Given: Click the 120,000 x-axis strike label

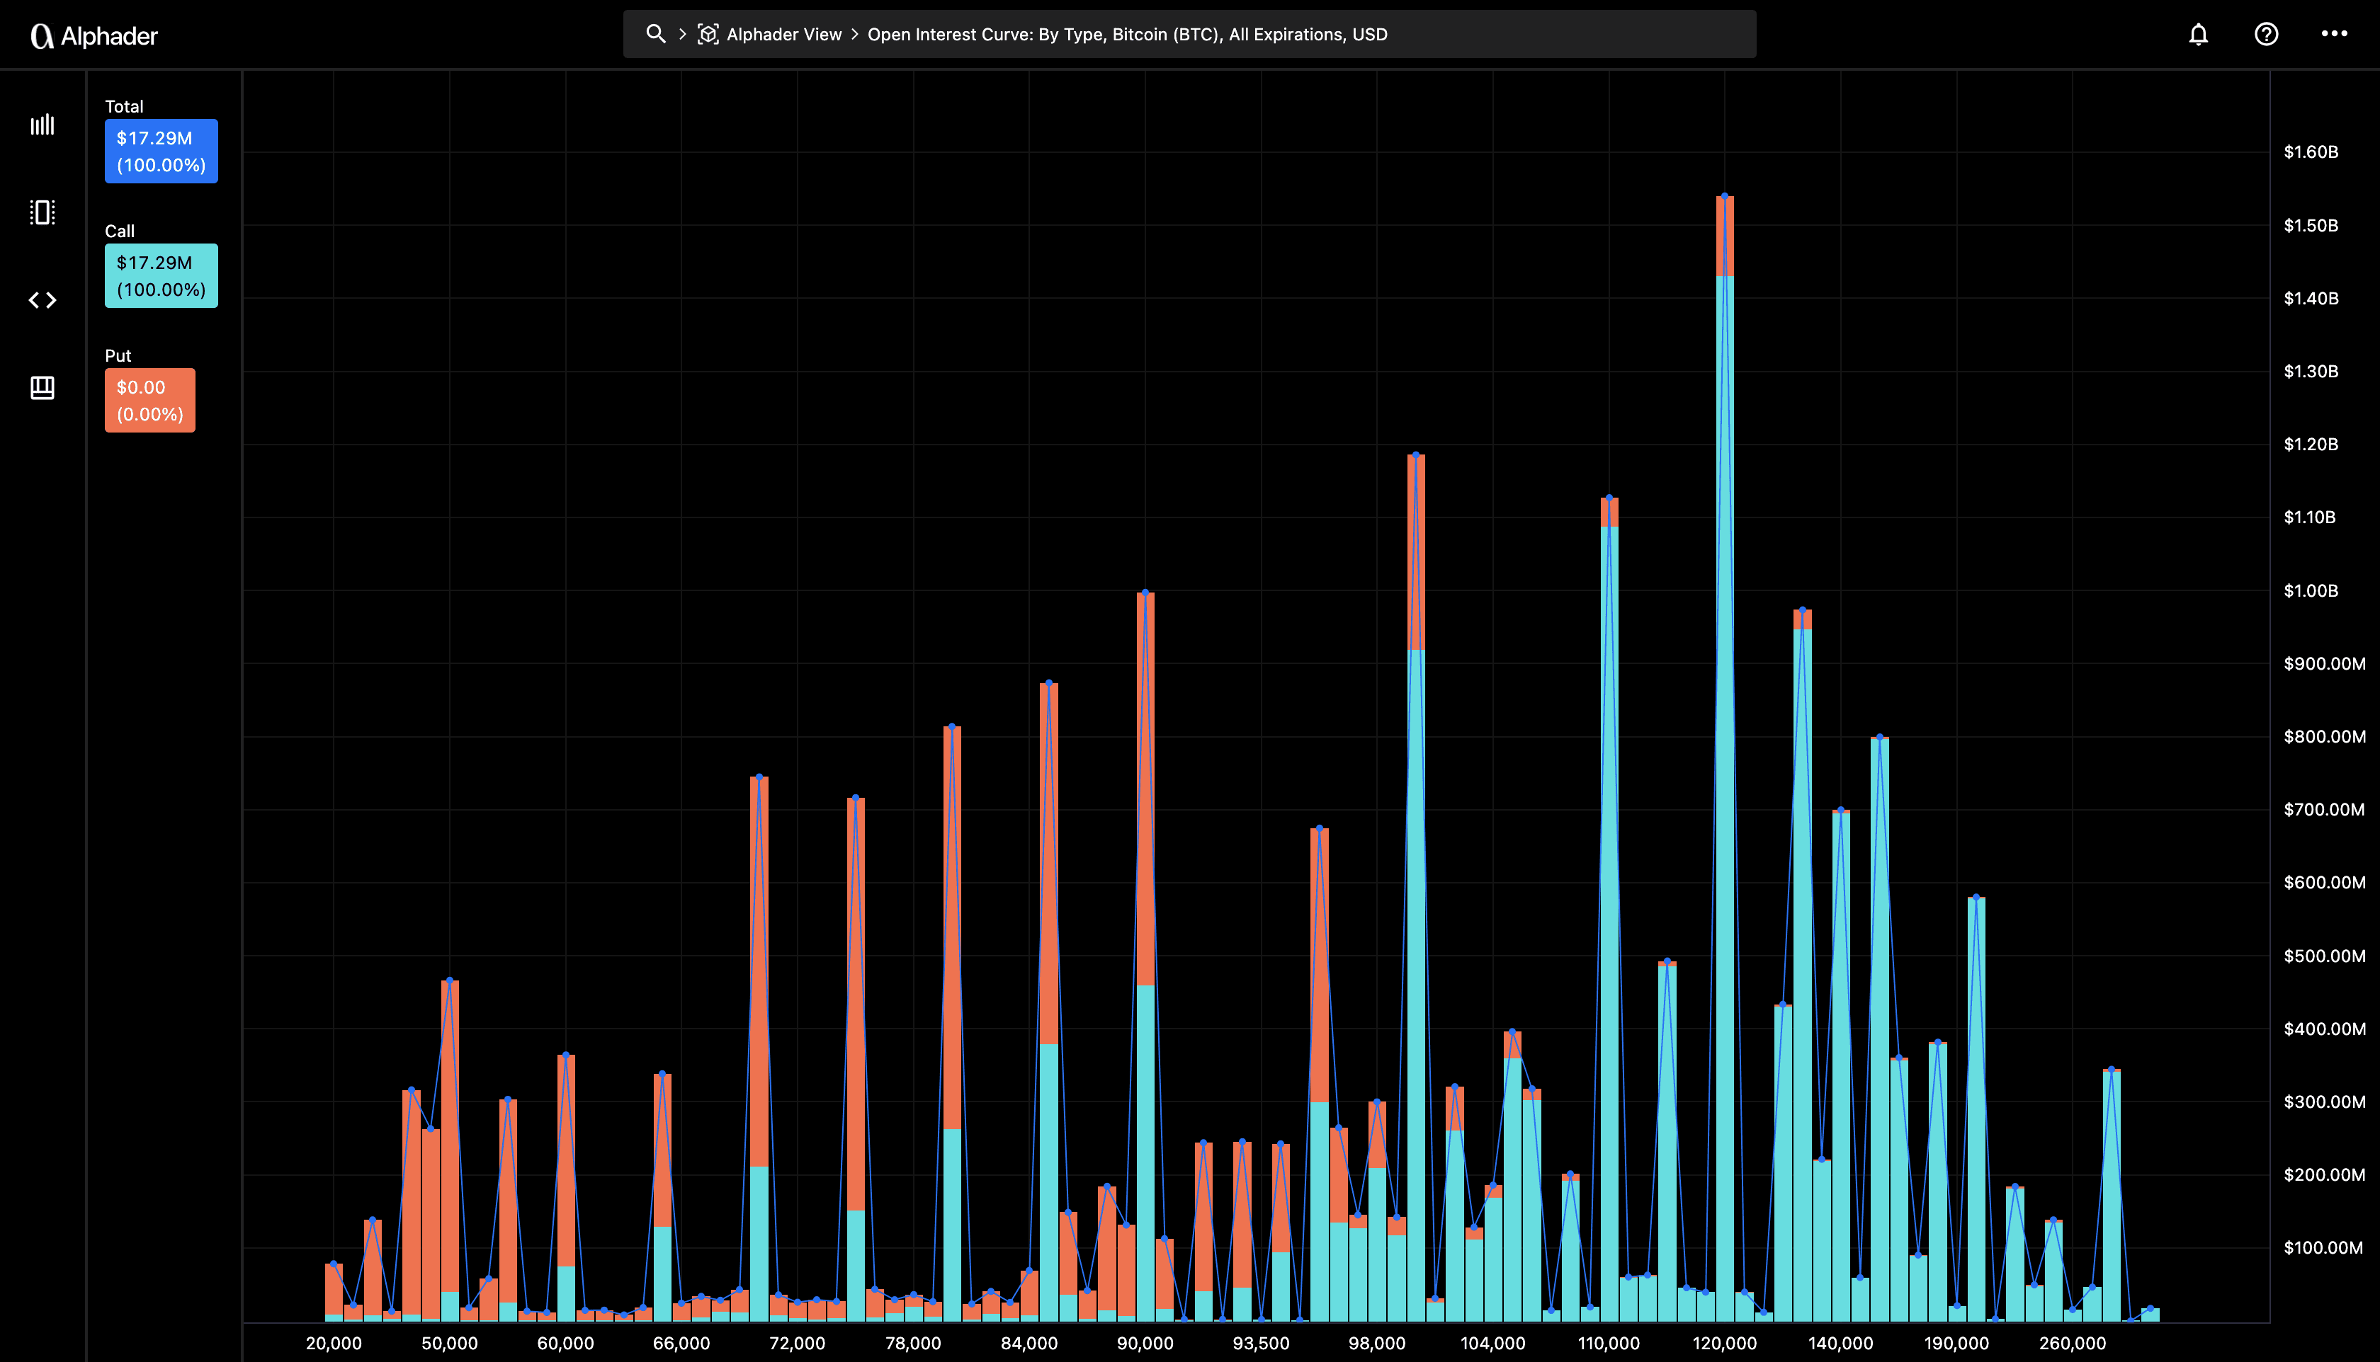Looking at the screenshot, I should [x=1725, y=1344].
